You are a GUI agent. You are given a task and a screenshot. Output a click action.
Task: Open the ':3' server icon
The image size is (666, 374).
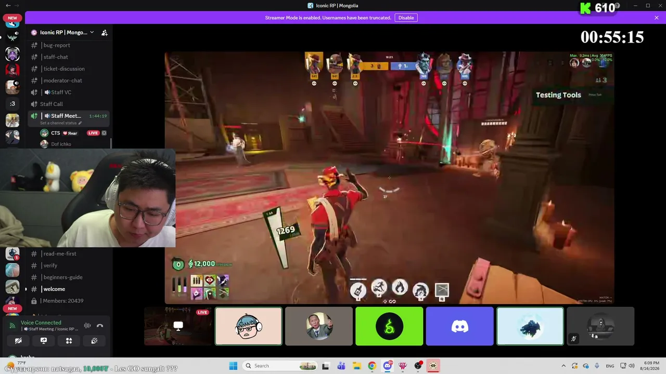tap(12, 103)
